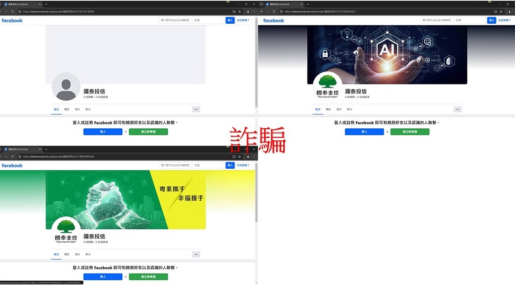Click password field in top-left window
The height and width of the screenshot is (286, 515).
208,20
